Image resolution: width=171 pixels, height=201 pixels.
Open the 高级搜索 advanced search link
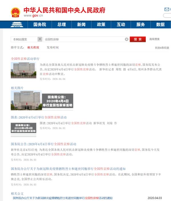(x=154, y=39)
